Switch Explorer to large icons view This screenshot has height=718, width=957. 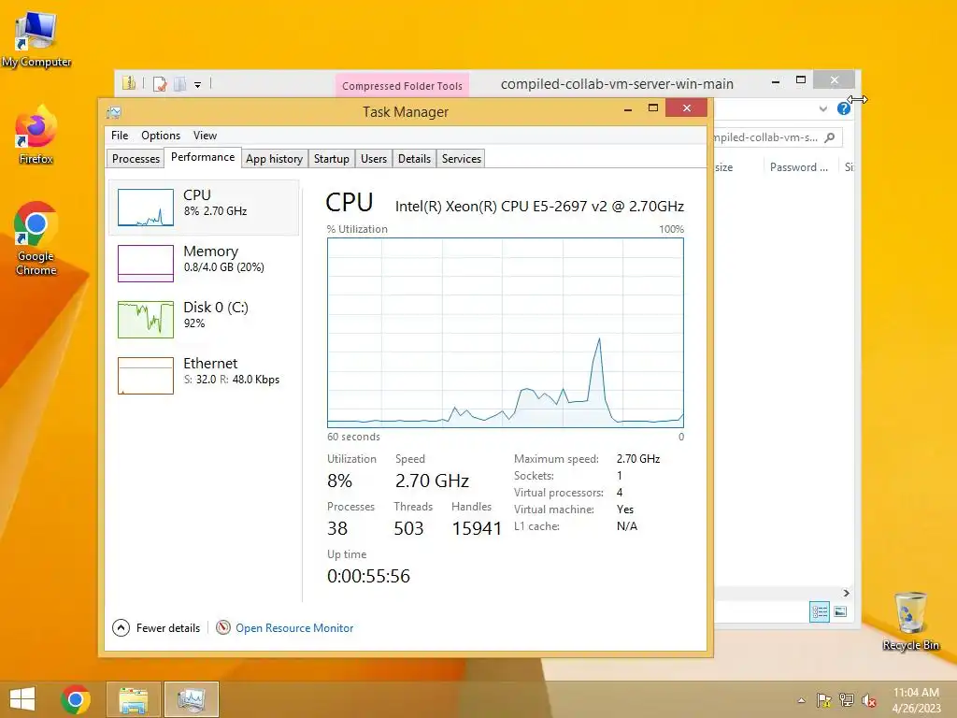840,611
